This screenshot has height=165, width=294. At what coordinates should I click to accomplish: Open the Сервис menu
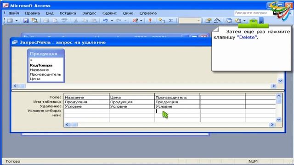click(x=109, y=13)
